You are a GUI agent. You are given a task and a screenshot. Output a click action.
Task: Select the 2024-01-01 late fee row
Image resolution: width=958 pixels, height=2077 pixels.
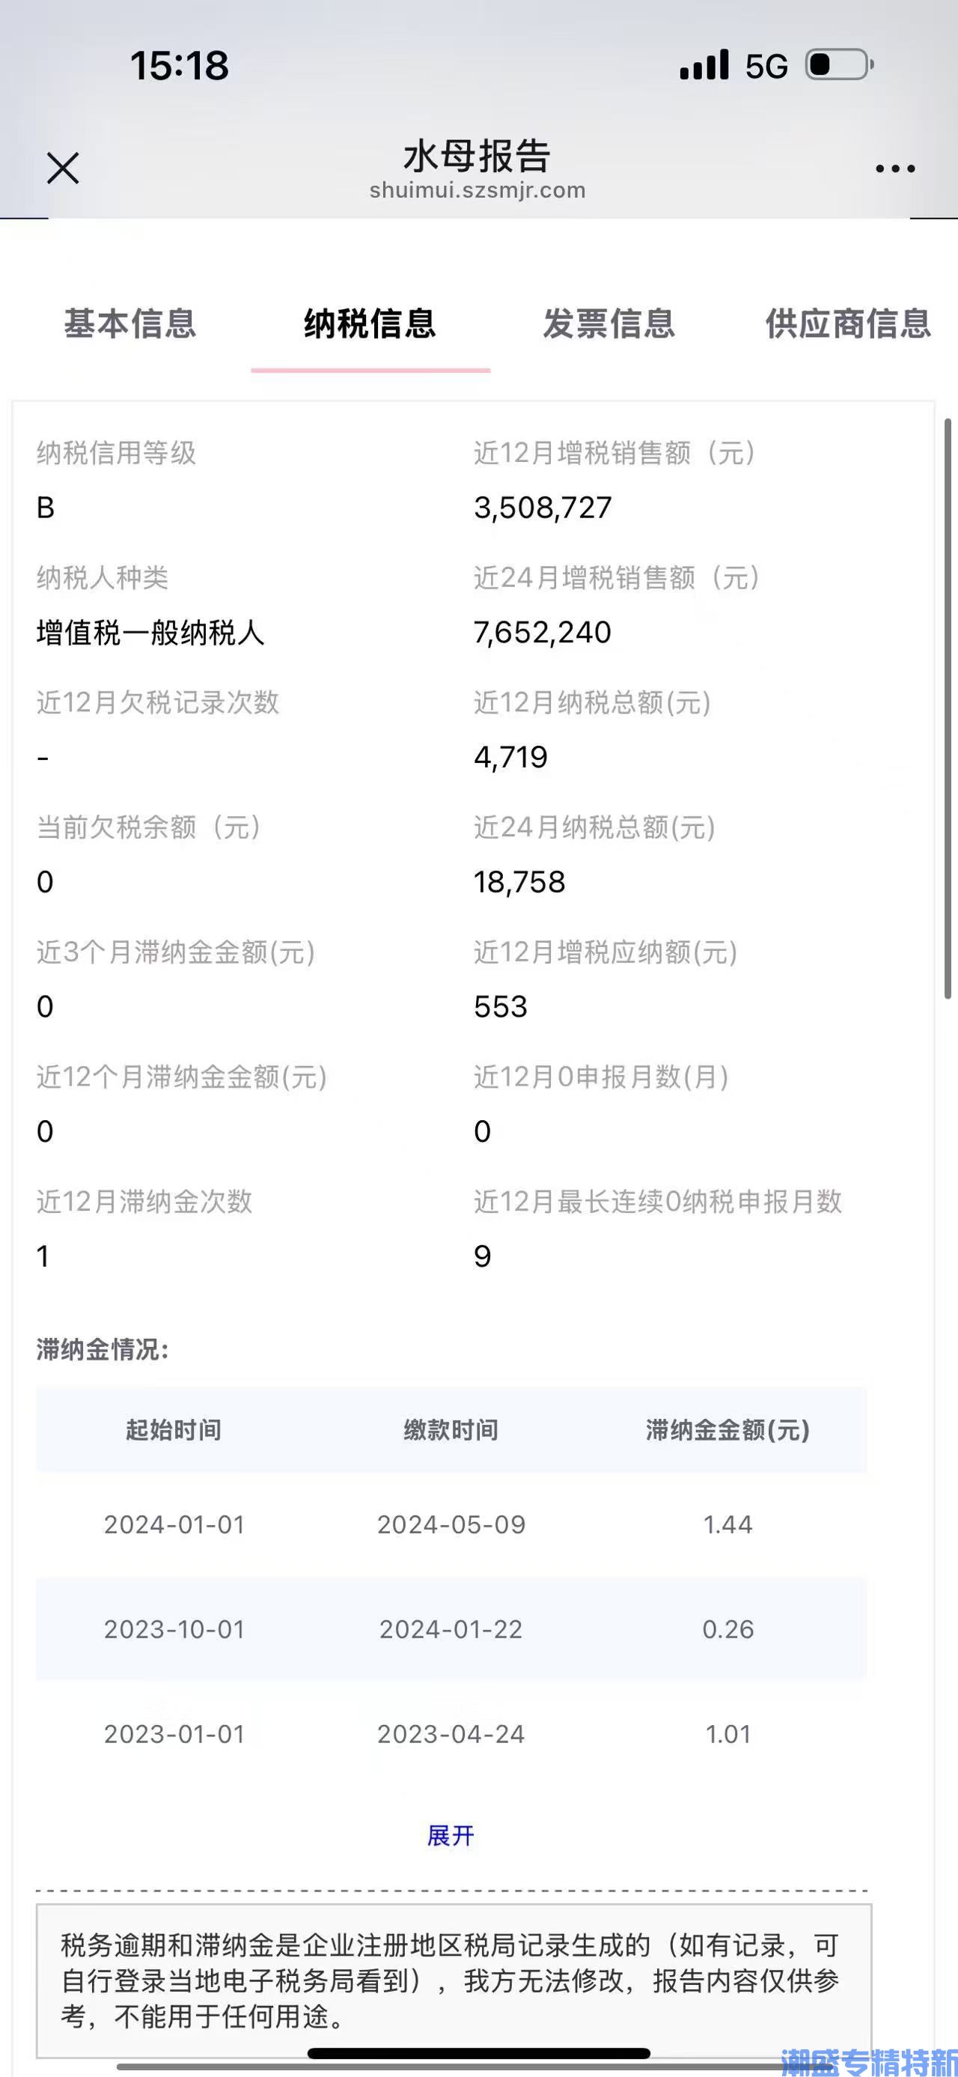(x=451, y=1524)
